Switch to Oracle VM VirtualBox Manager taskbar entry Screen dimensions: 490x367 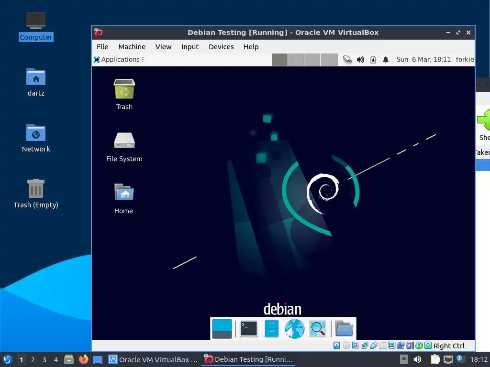(x=153, y=359)
